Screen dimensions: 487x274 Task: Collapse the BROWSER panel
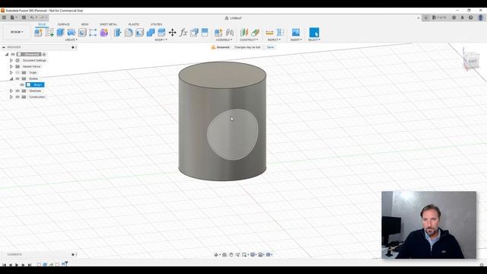[4, 47]
